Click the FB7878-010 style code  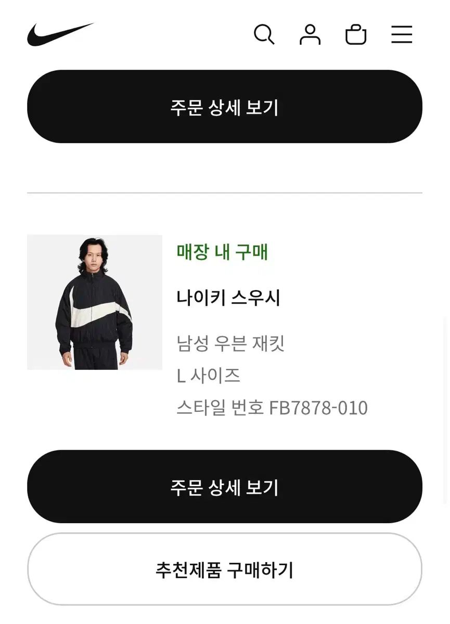point(318,408)
